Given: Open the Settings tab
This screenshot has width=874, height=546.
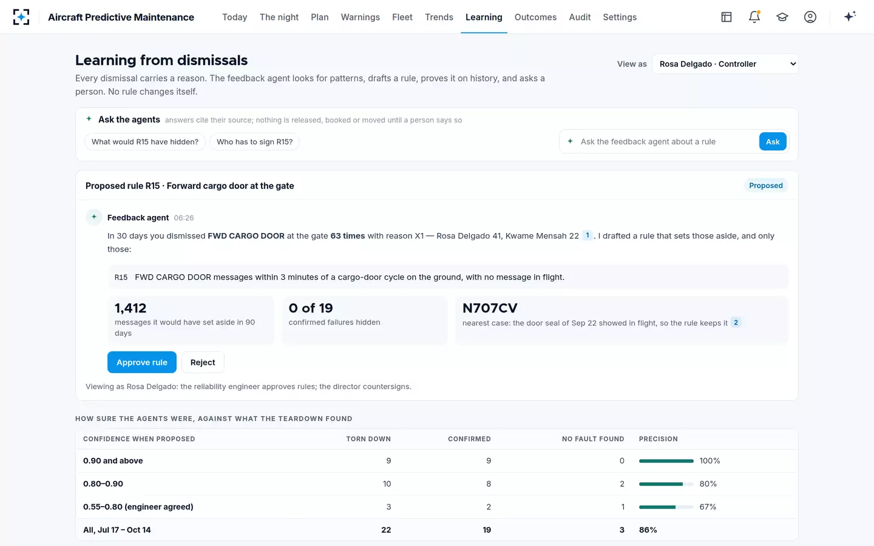Looking at the screenshot, I should [620, 17].
